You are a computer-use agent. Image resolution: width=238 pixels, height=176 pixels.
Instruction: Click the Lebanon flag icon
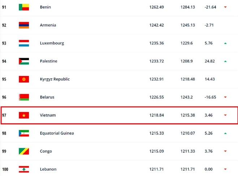point(24,170)
